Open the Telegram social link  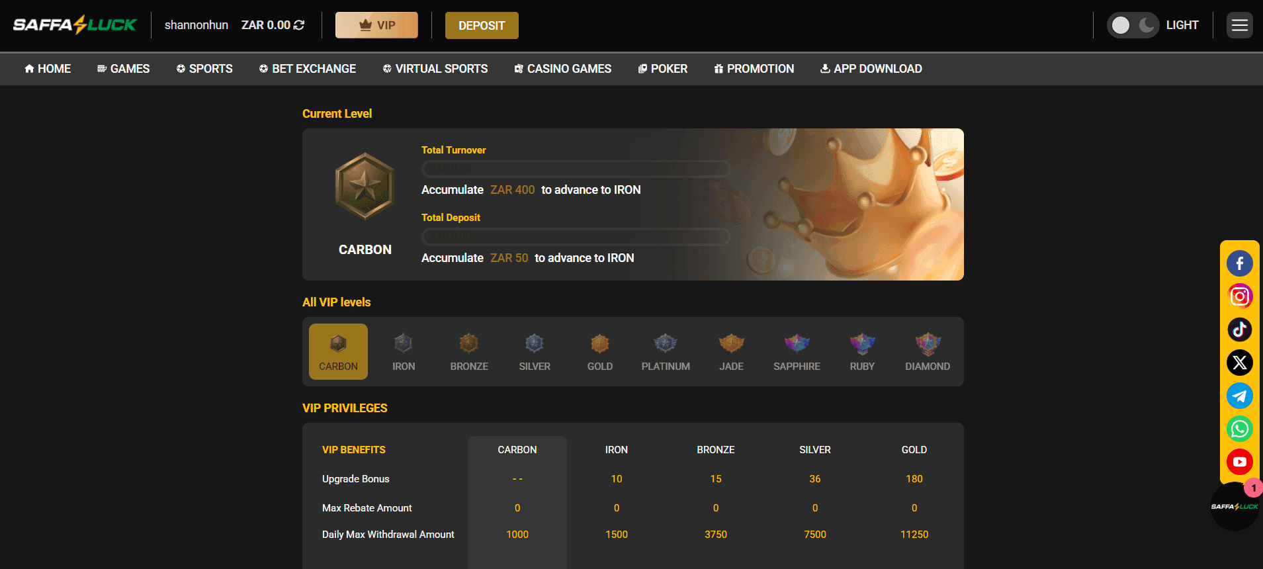pyautogui.click(x=1239, y=396)
